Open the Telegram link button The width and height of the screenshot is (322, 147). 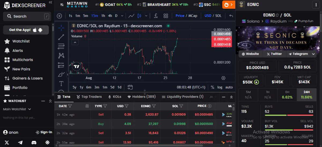click(x=298, y=54)
